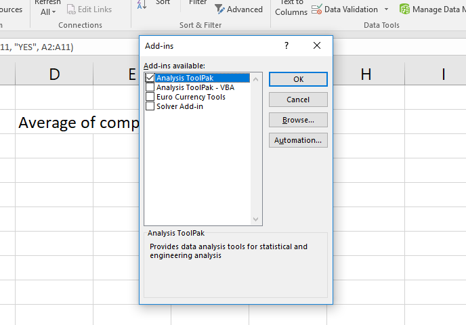
Task: Open Data Validation tool icon
Action: (316, 9)
